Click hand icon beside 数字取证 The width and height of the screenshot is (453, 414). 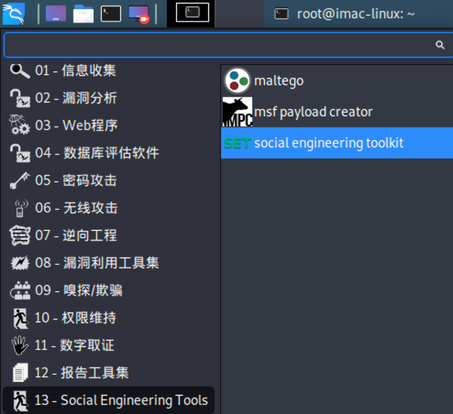[20, 345]
